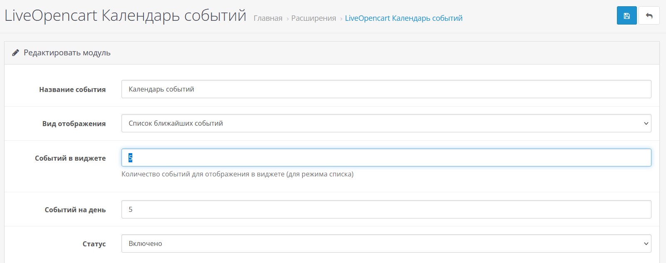The height and width of the screenshot is (263, 666).
Task: Click the pencil icon beside Редактировать модуль
Action: (x=15, y=53)
